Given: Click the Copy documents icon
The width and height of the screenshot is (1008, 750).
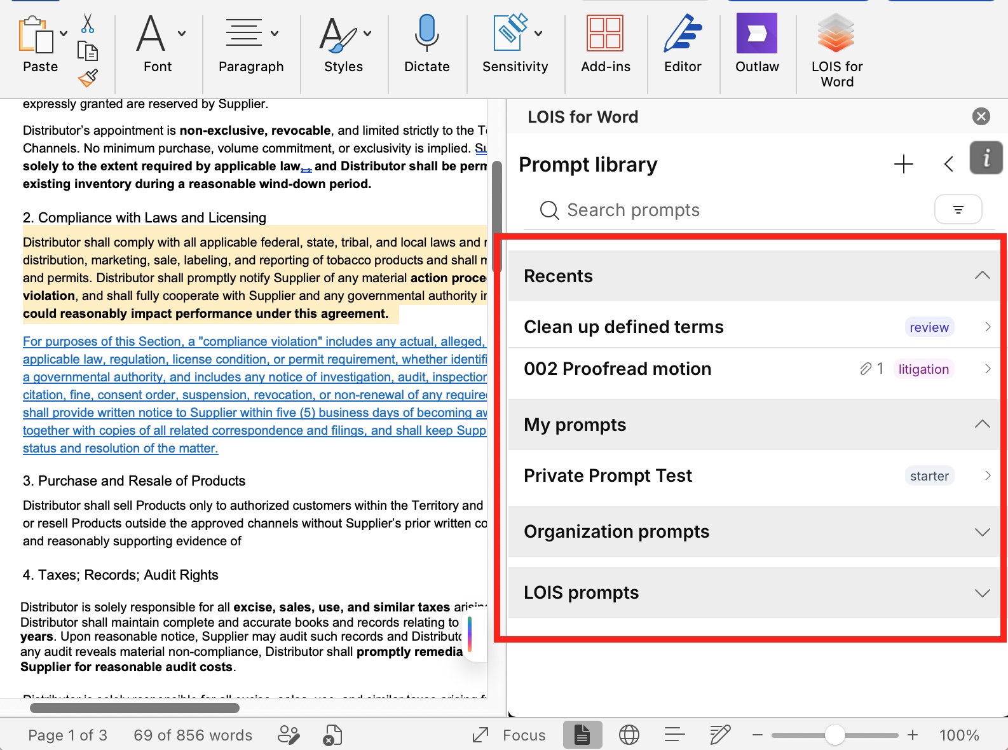Looking at the screenshot, I should coord(88,51).
